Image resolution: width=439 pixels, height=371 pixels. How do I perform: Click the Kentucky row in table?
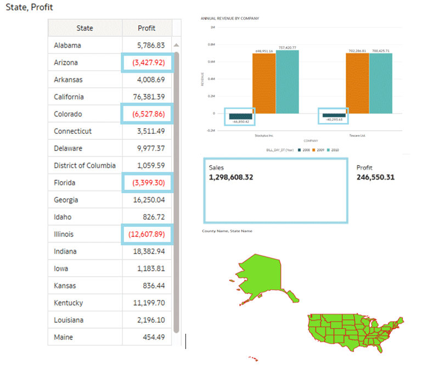point(110,303)
